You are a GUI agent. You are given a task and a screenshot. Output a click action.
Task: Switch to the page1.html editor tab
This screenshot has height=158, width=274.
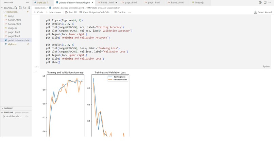(154, 3)
